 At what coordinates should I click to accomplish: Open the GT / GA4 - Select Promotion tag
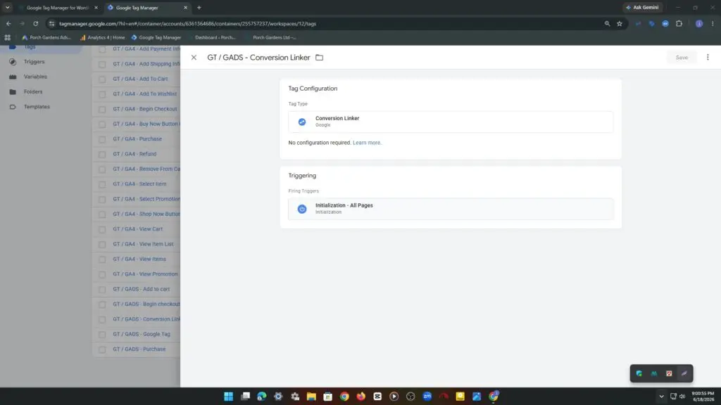pos(146,199)
